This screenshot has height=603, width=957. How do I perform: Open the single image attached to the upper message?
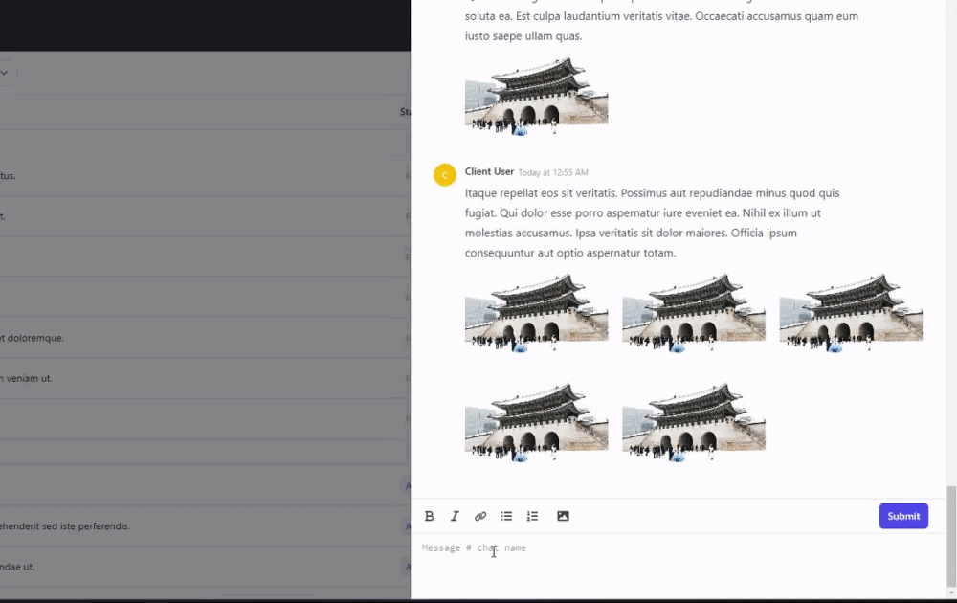point(536,97)
